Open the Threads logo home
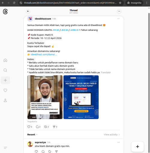The height and width of the screenshot is (153, 150). [x=5, y=12]
